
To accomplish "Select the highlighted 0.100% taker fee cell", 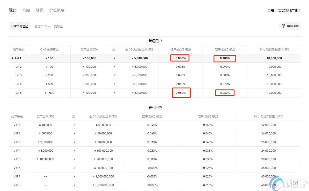I will coord(225,58).
